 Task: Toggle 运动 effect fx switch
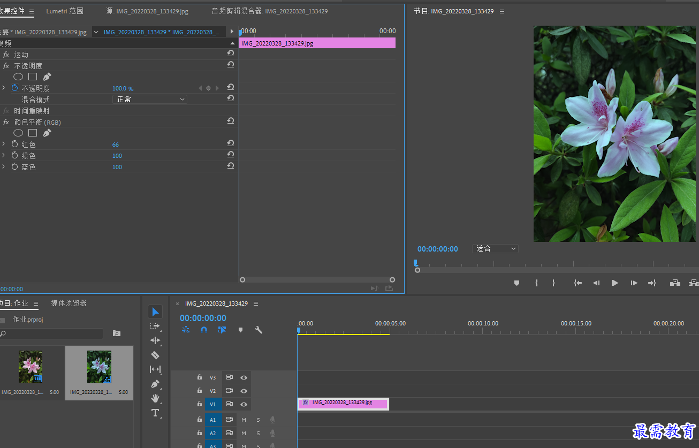[6, 55]
